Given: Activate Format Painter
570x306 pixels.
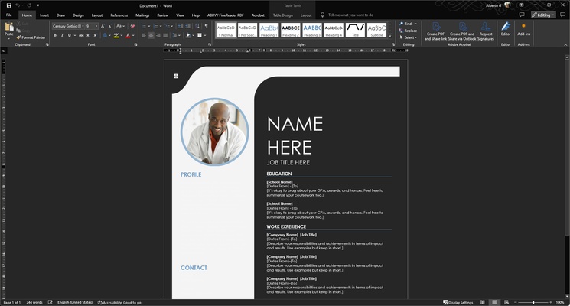Looking at the screenshot, I should tap(31, 37).
